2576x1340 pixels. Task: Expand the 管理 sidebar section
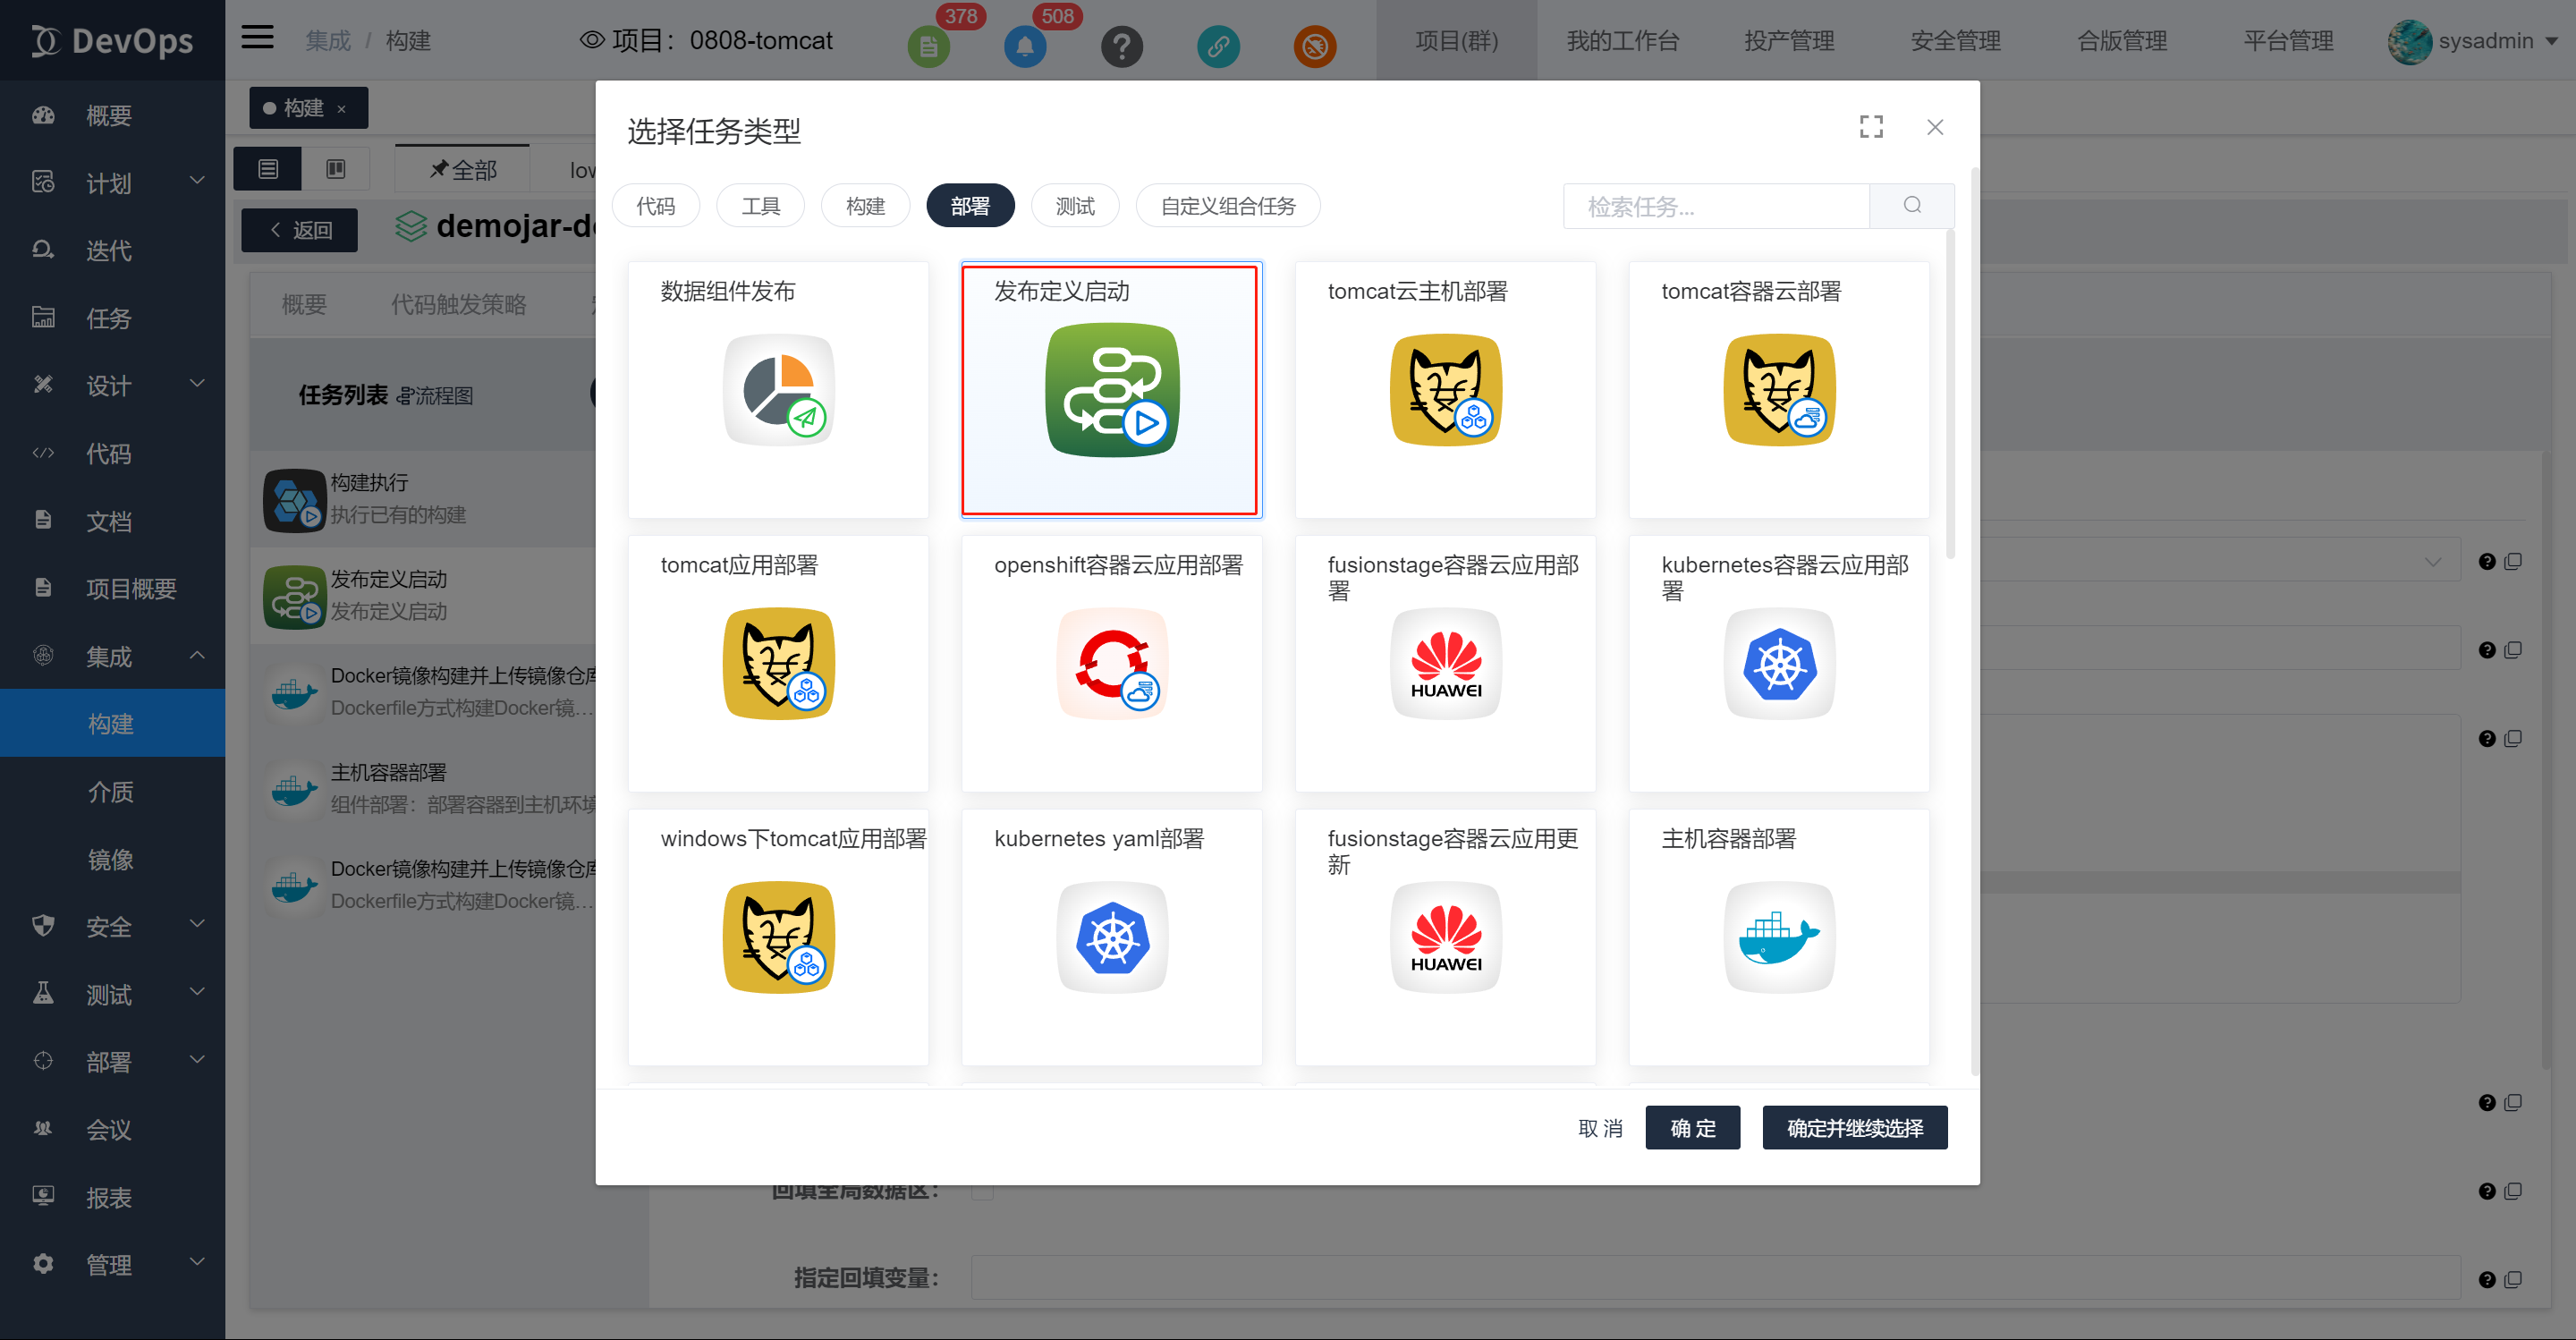(197, 1263)
